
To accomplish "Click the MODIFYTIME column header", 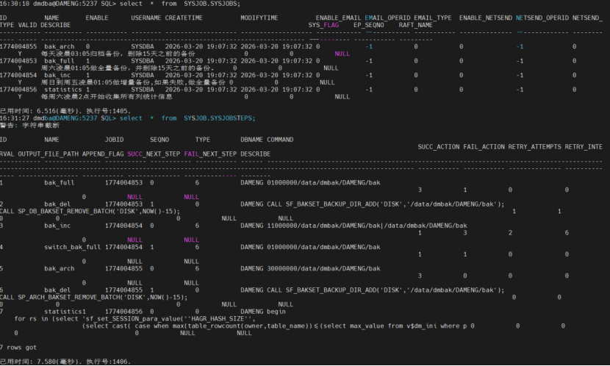I will point(259,18).
